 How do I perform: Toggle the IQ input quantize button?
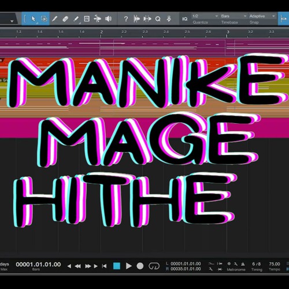[x=185, y=19]
